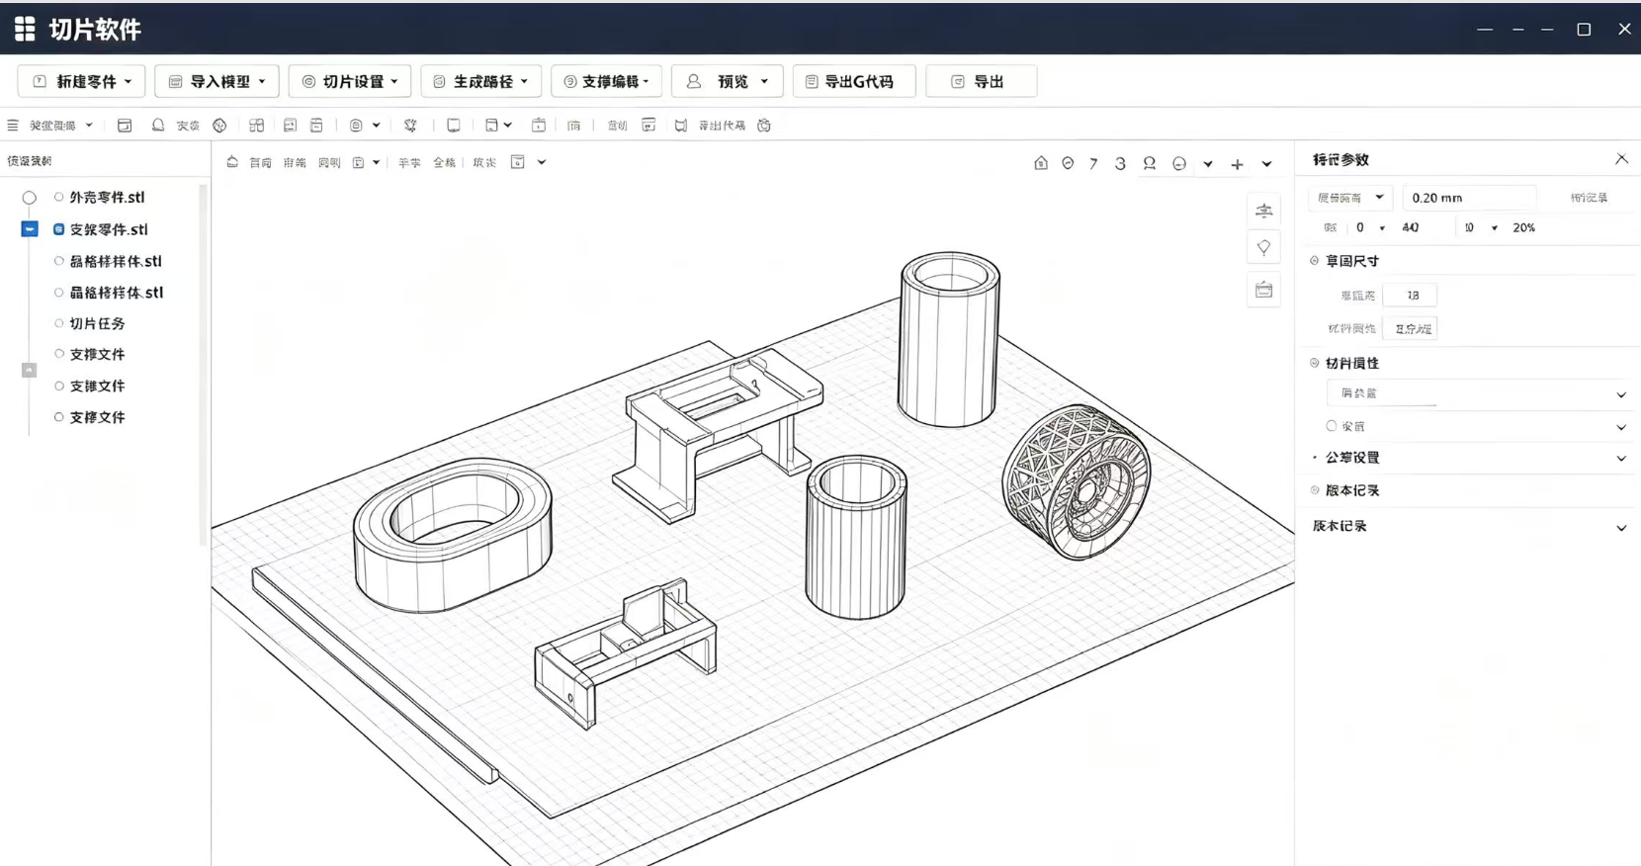The image size is (1641, 866).
Task: Click the tablet screen icon in secondary toolbar
Action: [x=453, y=126]
